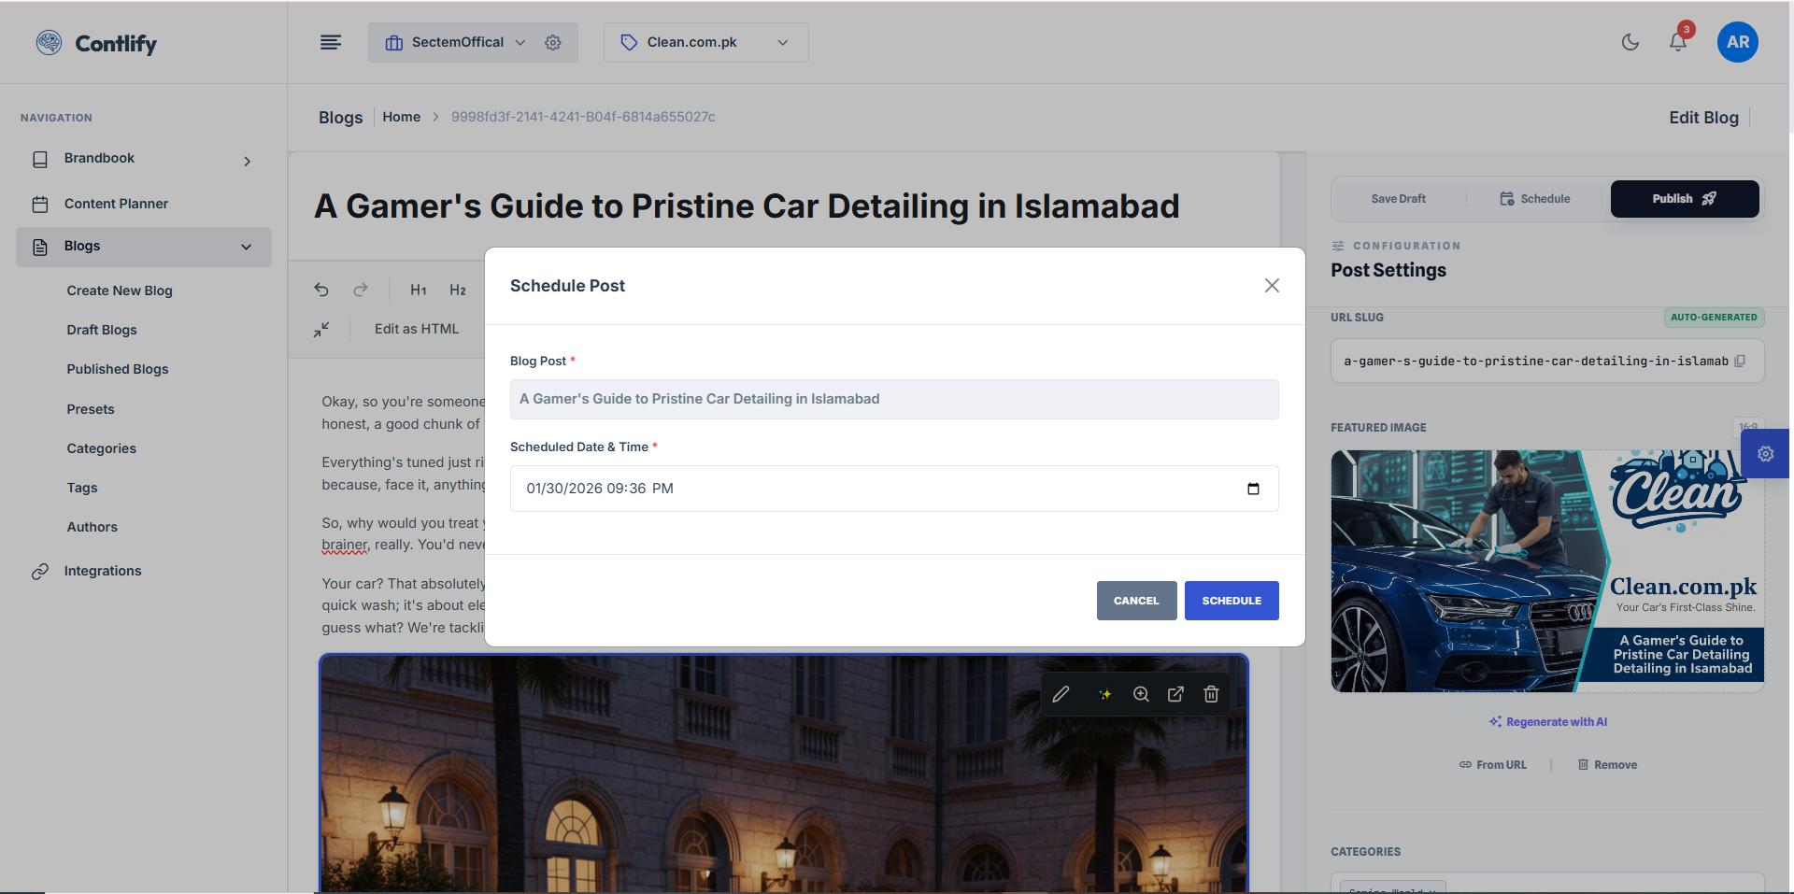Viewport: 1794px width, 894px height.
Task: Go to Content Planner
Action: pos(116,204)
